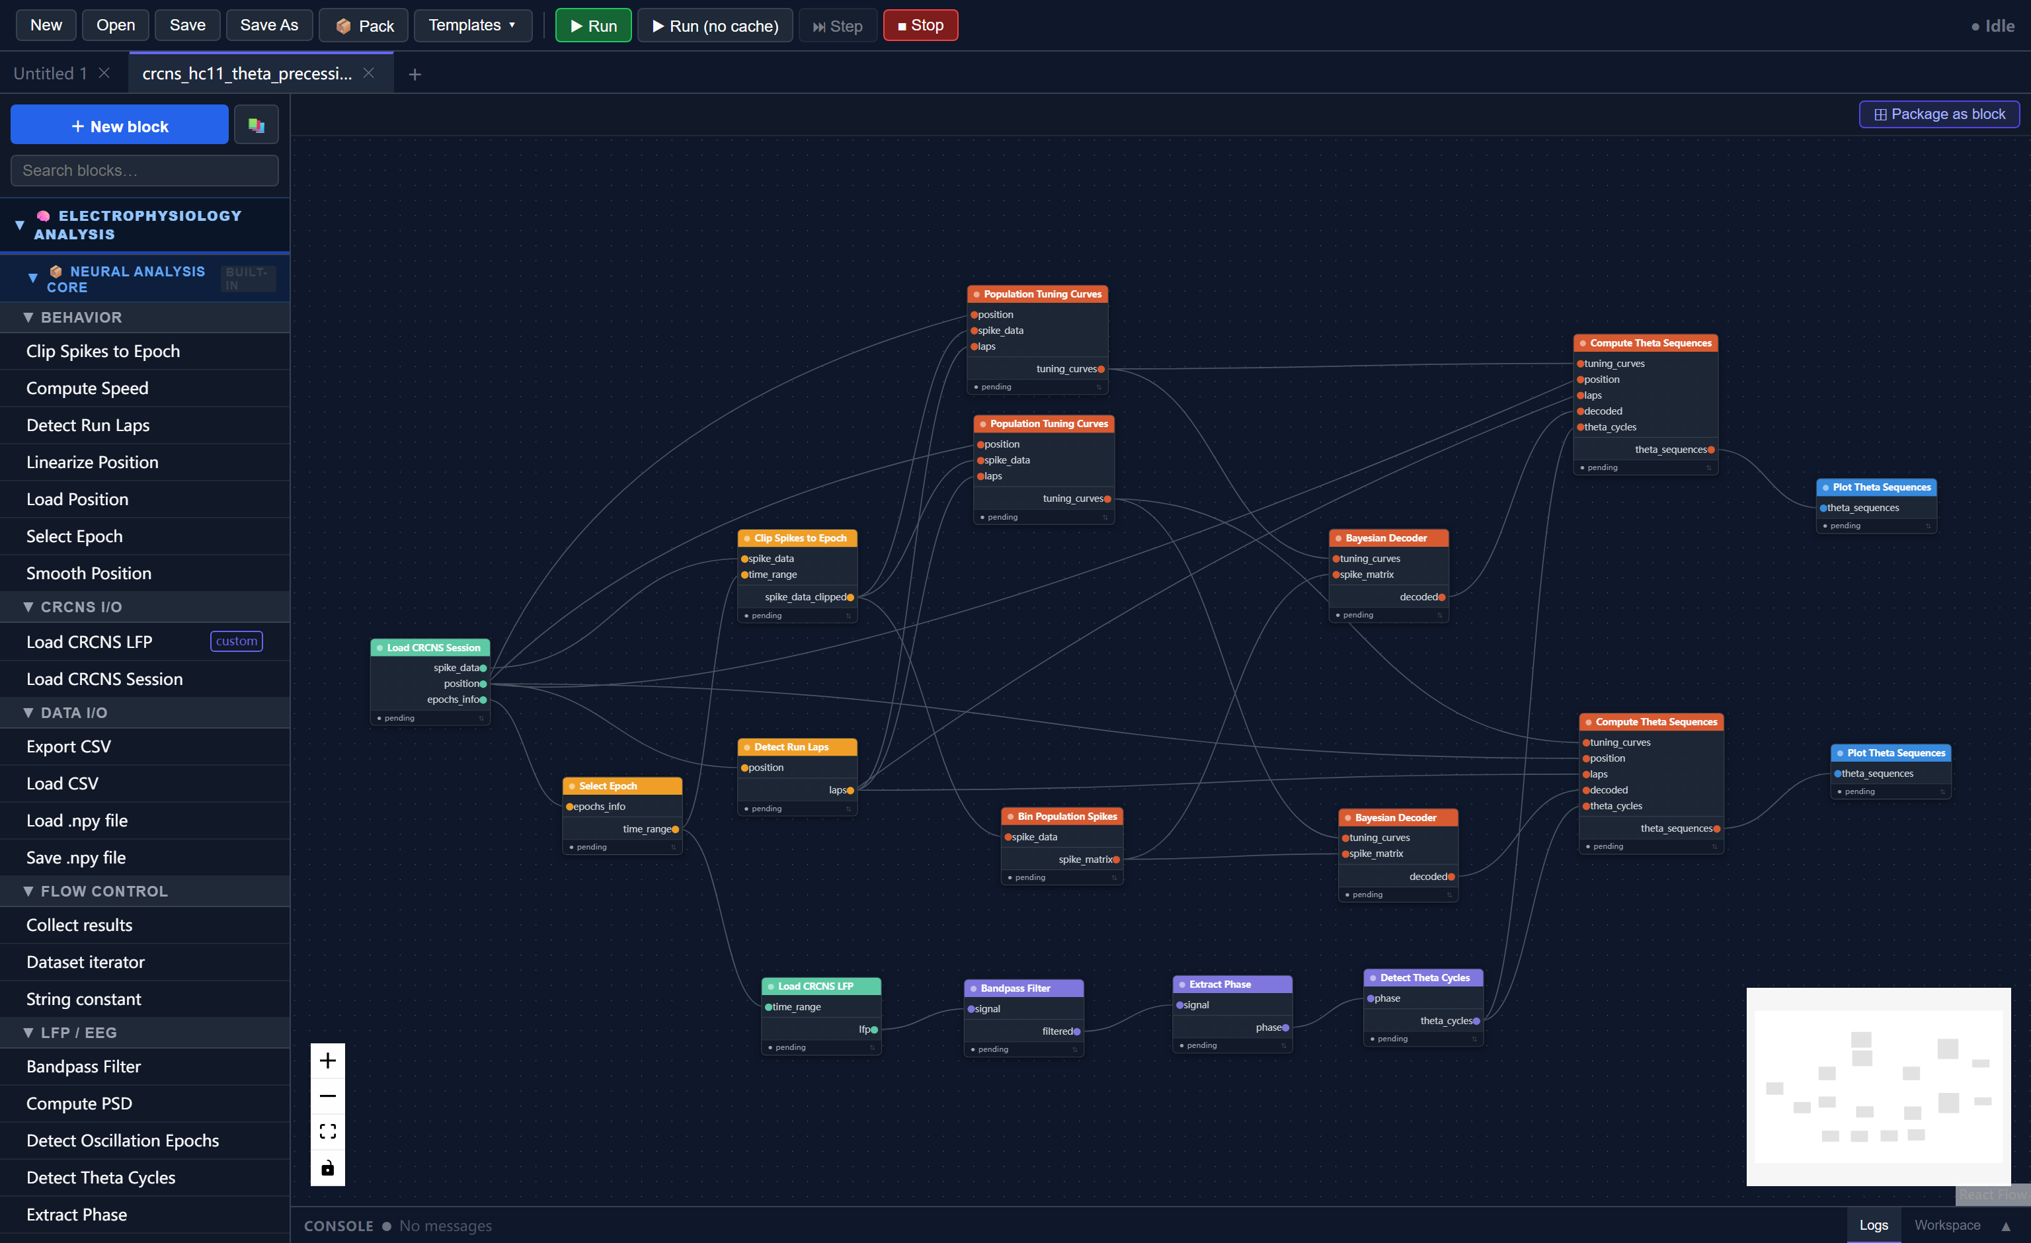Focus the Search blocks input field
The height and width of the screenshot is (1243, 2031).
coord(144,171)
